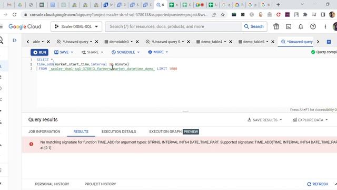Open EXPLORE DATA dropdown

[310, 120]
